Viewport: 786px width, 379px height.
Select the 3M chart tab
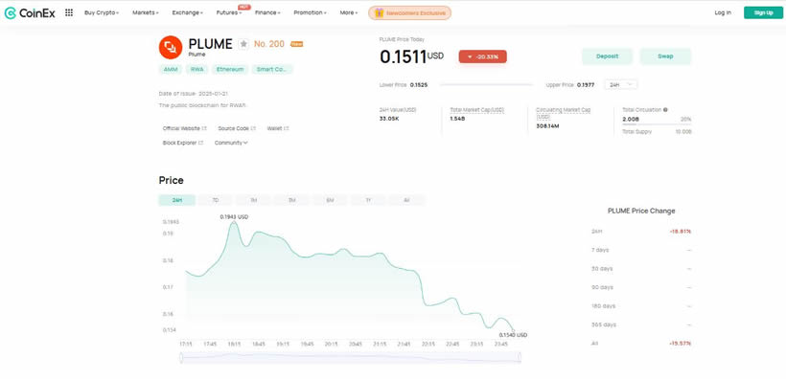pos(291,200)
